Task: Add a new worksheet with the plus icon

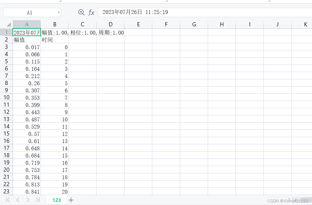Action: click(71, 200)
